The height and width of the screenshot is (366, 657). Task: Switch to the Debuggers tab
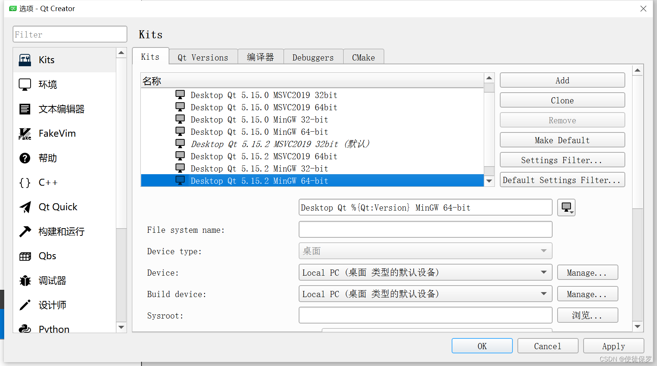(x=313, y=57)
